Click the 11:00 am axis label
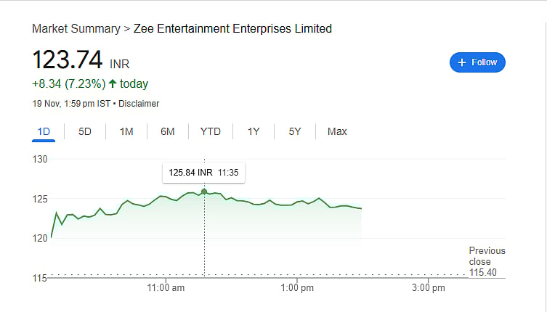 click(x=166, y=288)
